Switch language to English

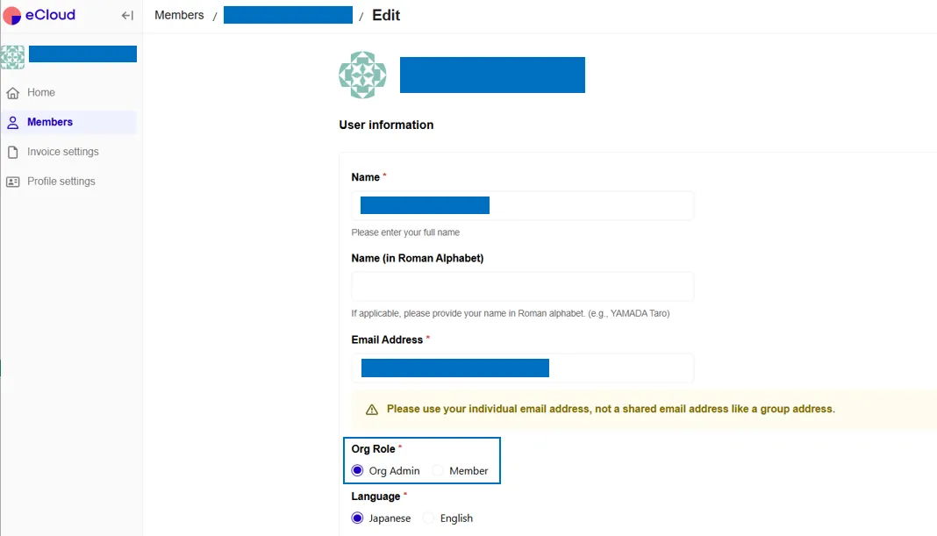coord(430,518)
